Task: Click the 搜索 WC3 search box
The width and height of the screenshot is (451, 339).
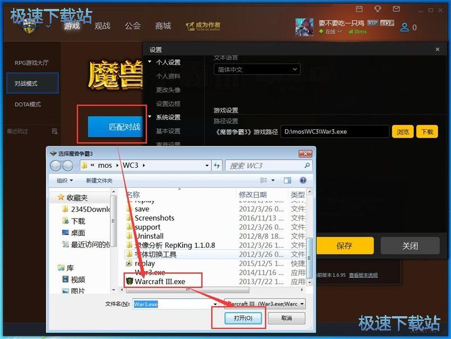Action: click(x=268, y=166)
